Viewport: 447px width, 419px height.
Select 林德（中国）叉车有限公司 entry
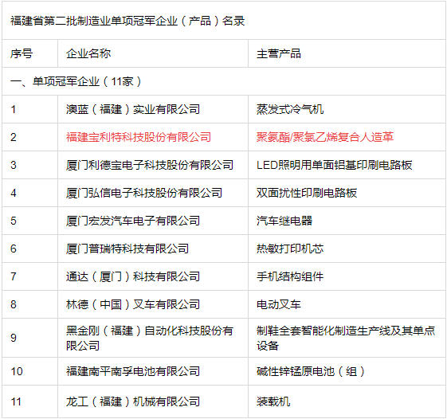133,304
